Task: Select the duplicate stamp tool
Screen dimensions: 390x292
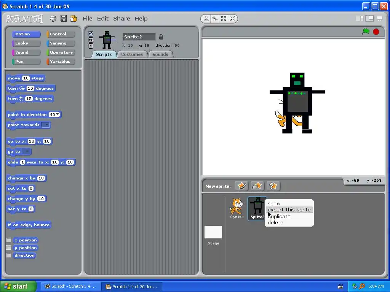Action: 206,19
